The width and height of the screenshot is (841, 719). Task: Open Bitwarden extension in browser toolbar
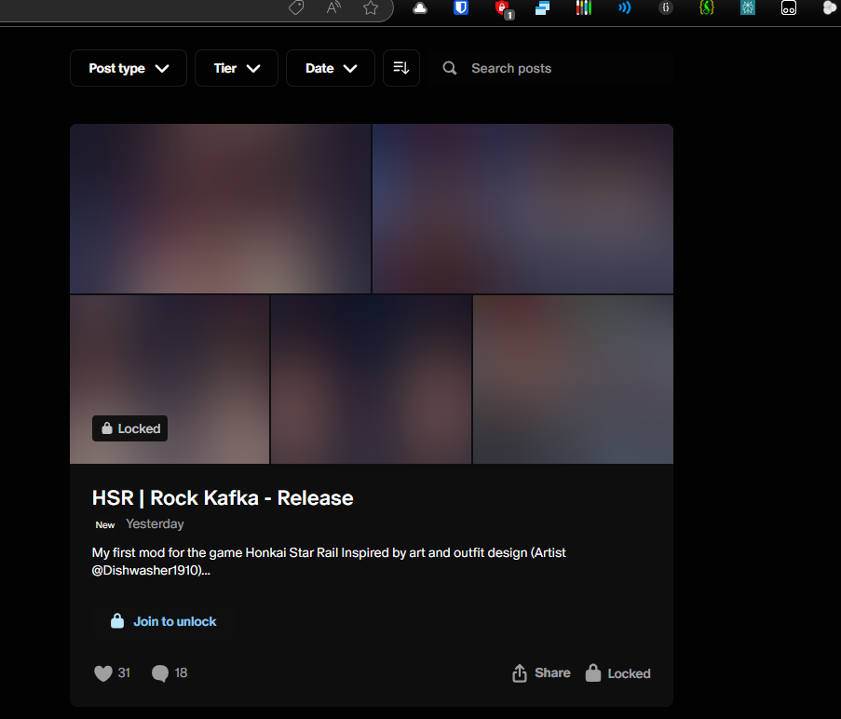(x=460, y=8)
